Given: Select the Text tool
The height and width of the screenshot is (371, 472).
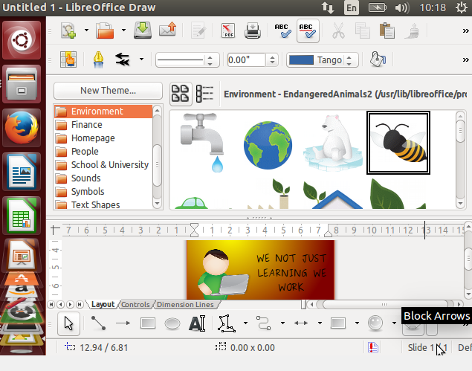Looking at the screenshot, I should click(197, 323).
